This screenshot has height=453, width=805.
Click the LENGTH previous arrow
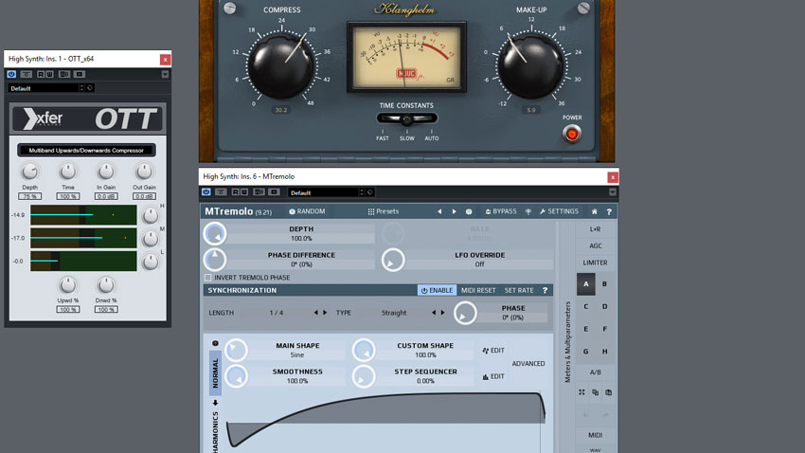point(315,313)
